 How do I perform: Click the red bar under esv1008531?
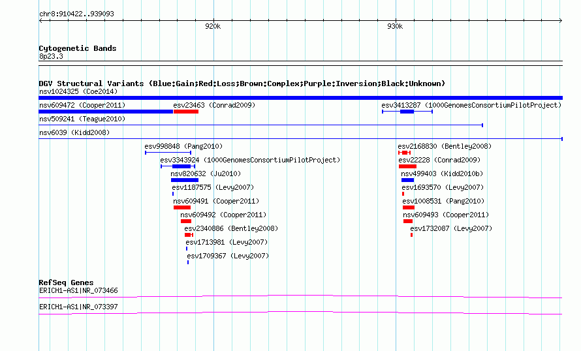click(x=408, y=207)
